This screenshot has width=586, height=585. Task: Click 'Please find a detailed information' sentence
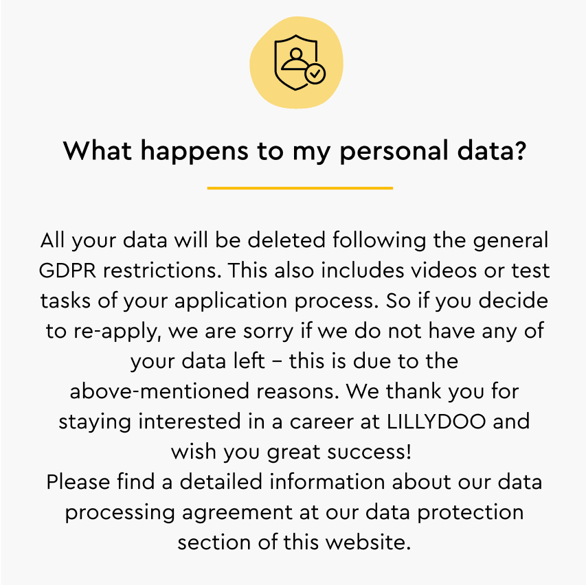pos(216,481)
